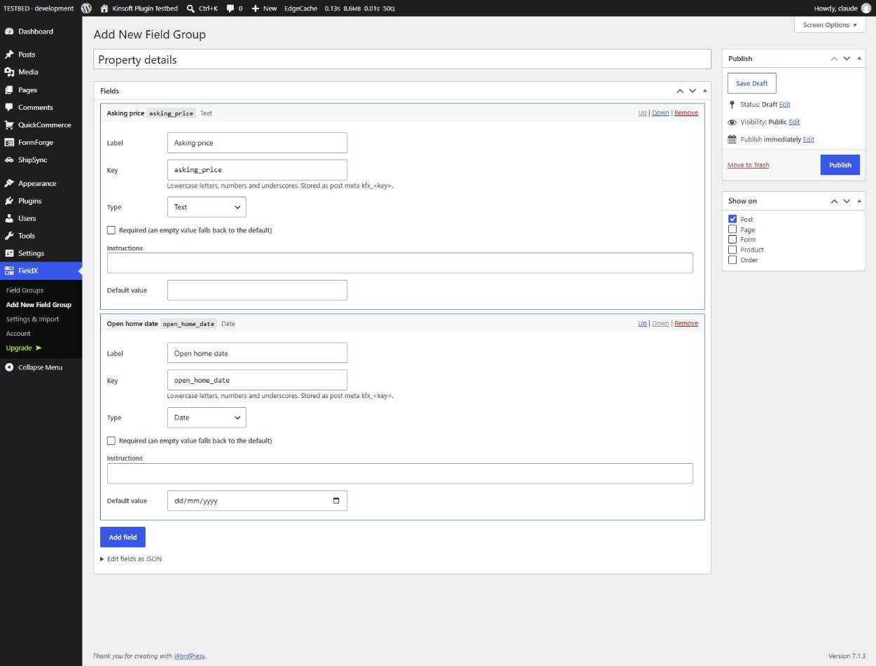Open Settings & Import submenu
The image size is (876, 666).
(32, 319)
